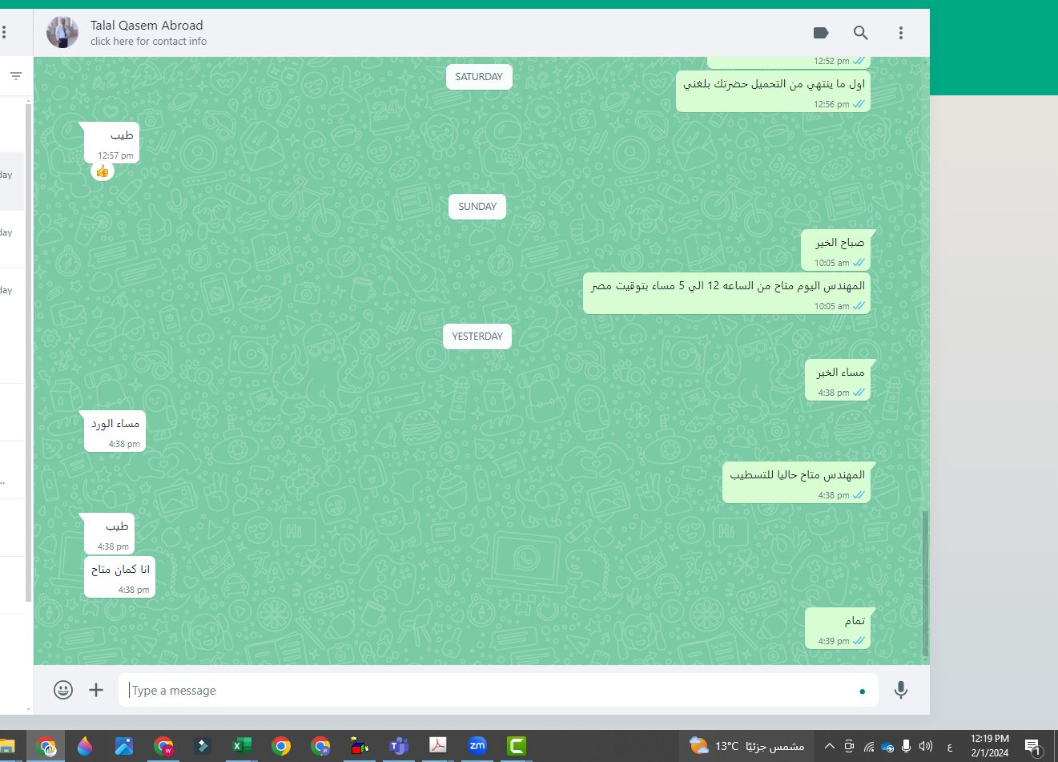This screenshot has height=762, width=1058.
Task: Open volume control in system tray
Action: tap(925, 746)
